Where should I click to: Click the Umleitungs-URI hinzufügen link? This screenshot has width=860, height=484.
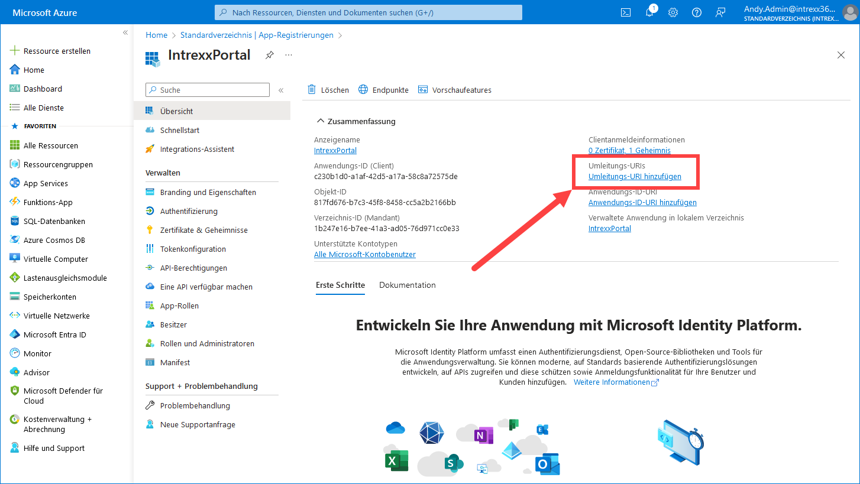click(x=635, y=176)
